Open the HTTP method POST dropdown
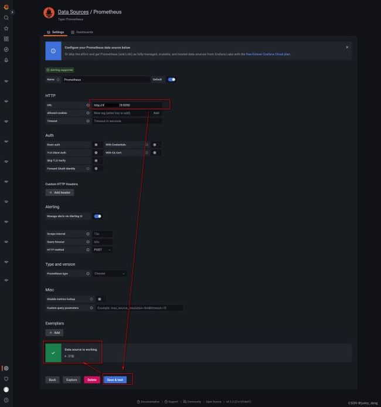Viewport: 381px width, 407px height. [x=102, y=250]
